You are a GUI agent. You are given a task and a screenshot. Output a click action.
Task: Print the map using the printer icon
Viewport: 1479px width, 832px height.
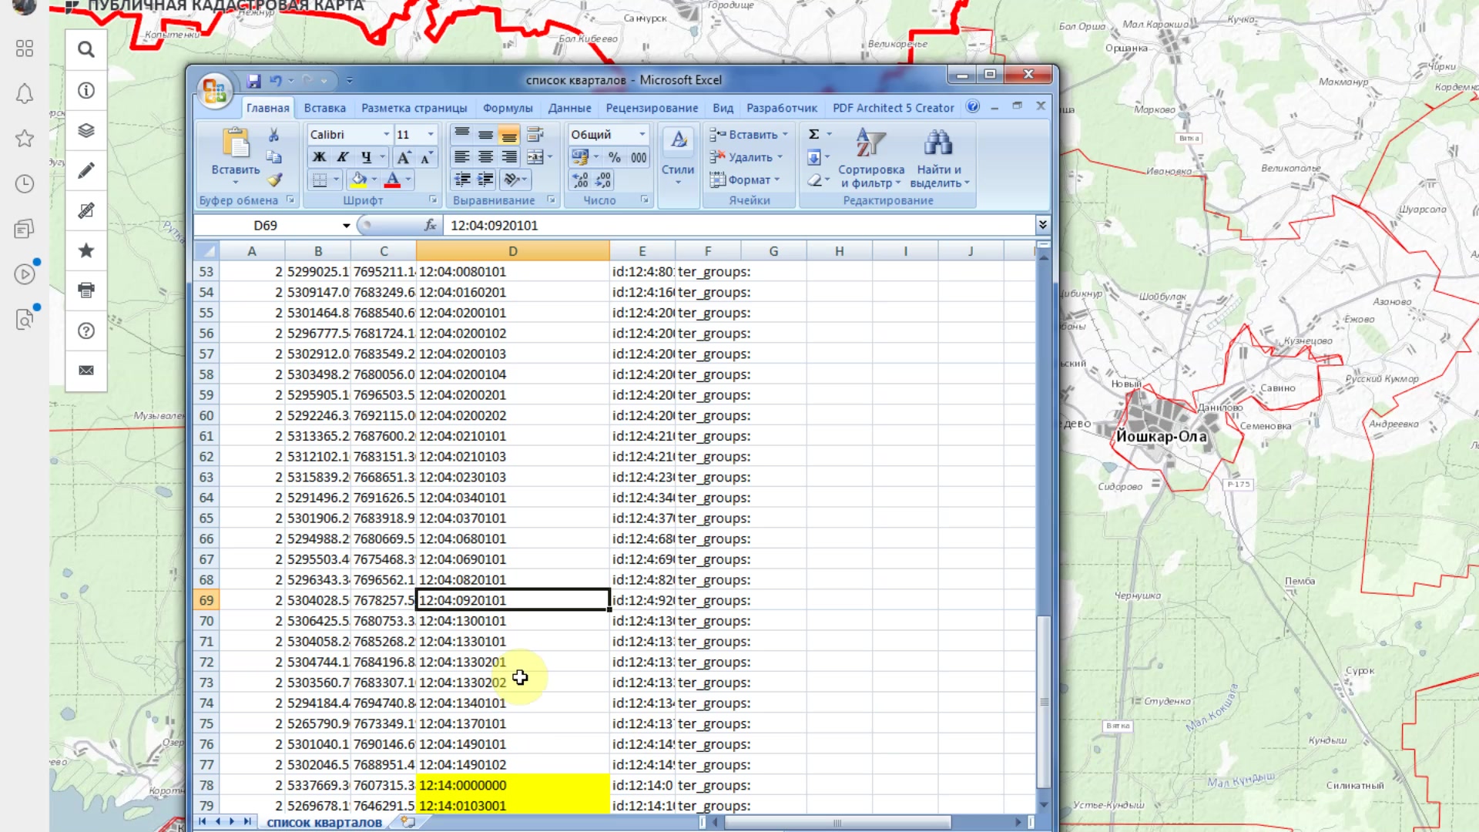tap(86, 290)
